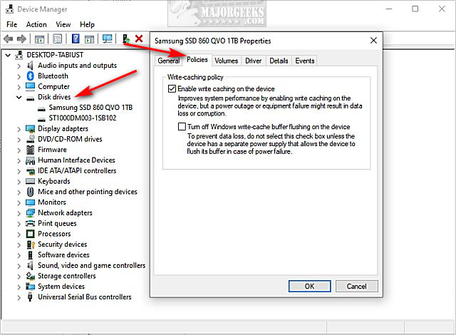Click the Network adapters icon

click(30, 212)
